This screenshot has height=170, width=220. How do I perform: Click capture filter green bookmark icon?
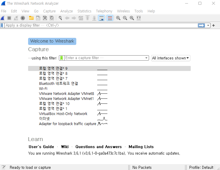(x=62, y=58)
